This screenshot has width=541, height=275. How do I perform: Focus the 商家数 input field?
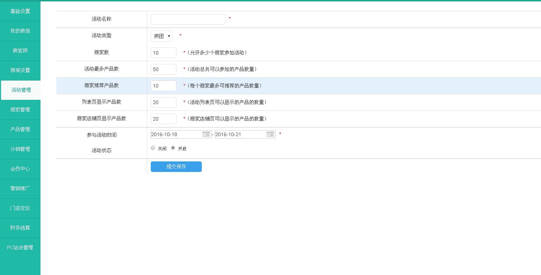(163, 53)
